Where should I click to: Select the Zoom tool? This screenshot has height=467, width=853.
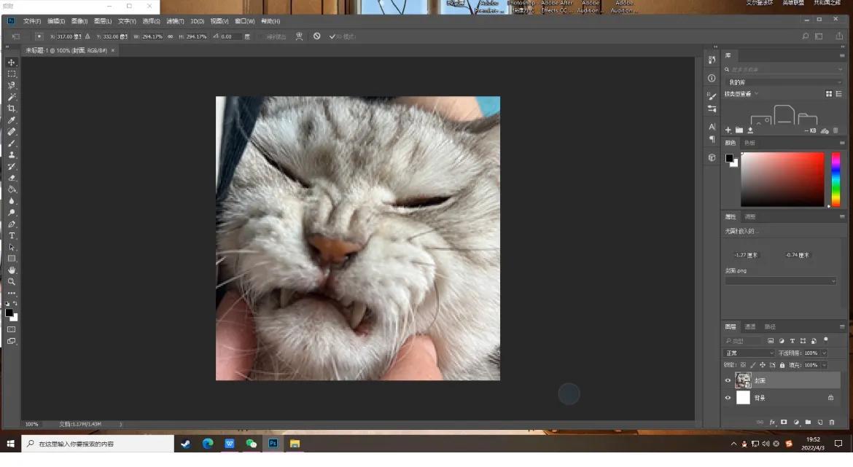point(12,282)
